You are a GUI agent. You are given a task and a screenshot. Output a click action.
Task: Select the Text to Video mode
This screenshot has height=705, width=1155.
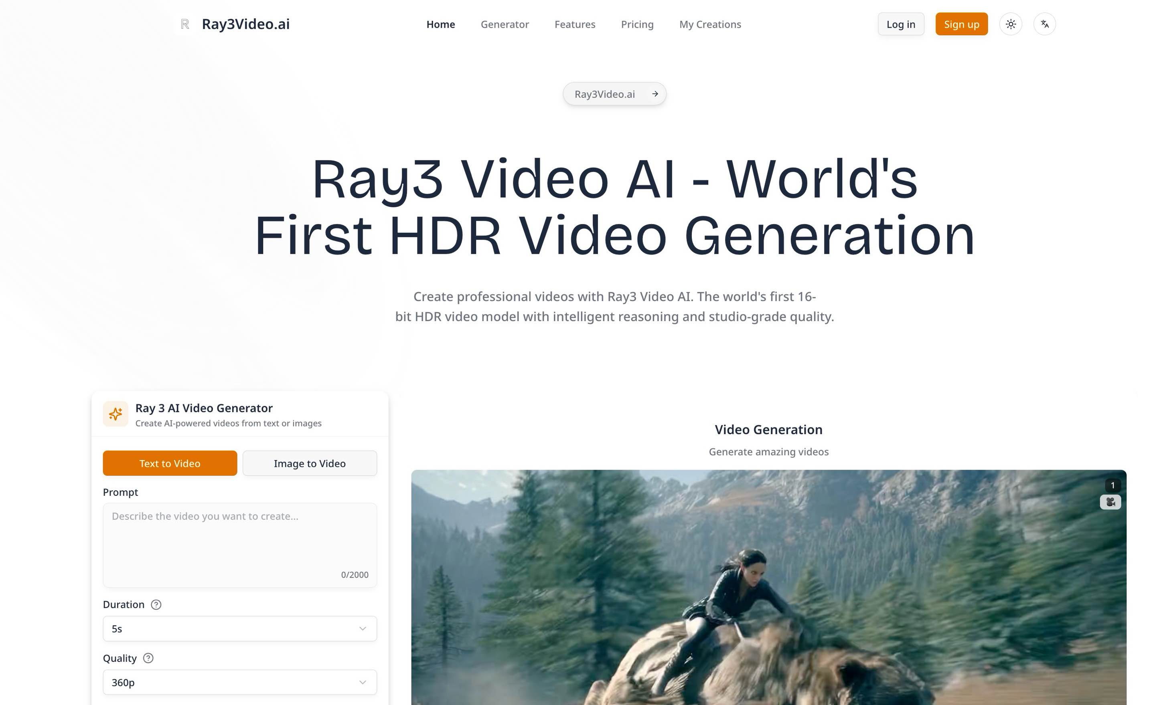170,463
